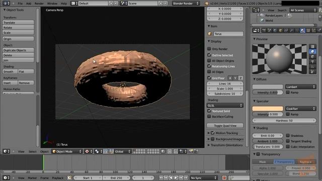
Task: Open the Object Data triangle icon
Action: pyautogui.click(x=297, y=30)
